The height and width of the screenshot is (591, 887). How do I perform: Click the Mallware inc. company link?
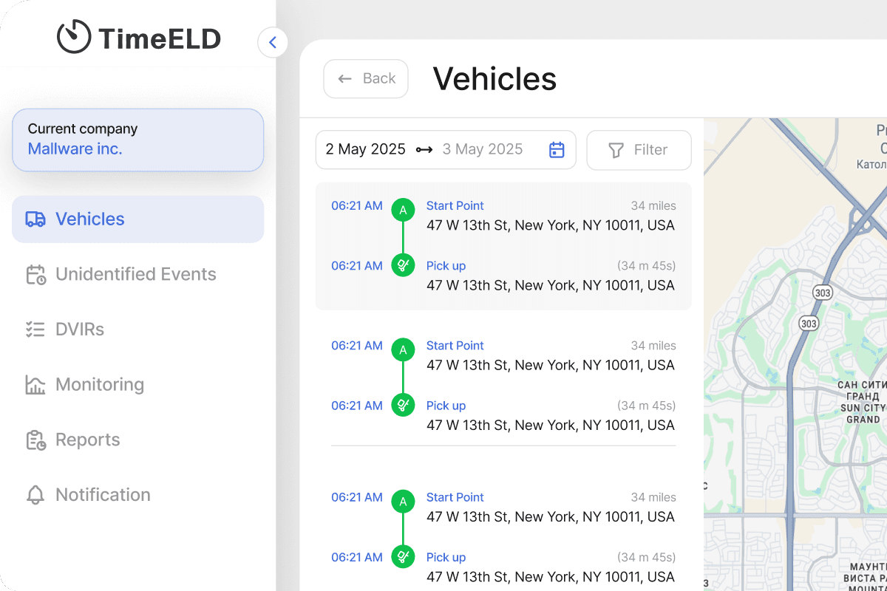pos(75,148)
